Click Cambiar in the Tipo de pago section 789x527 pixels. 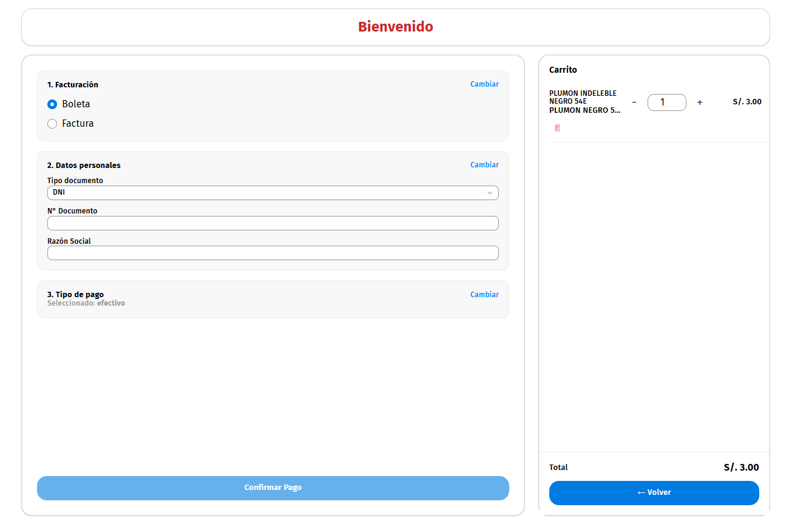click(484, 295)
